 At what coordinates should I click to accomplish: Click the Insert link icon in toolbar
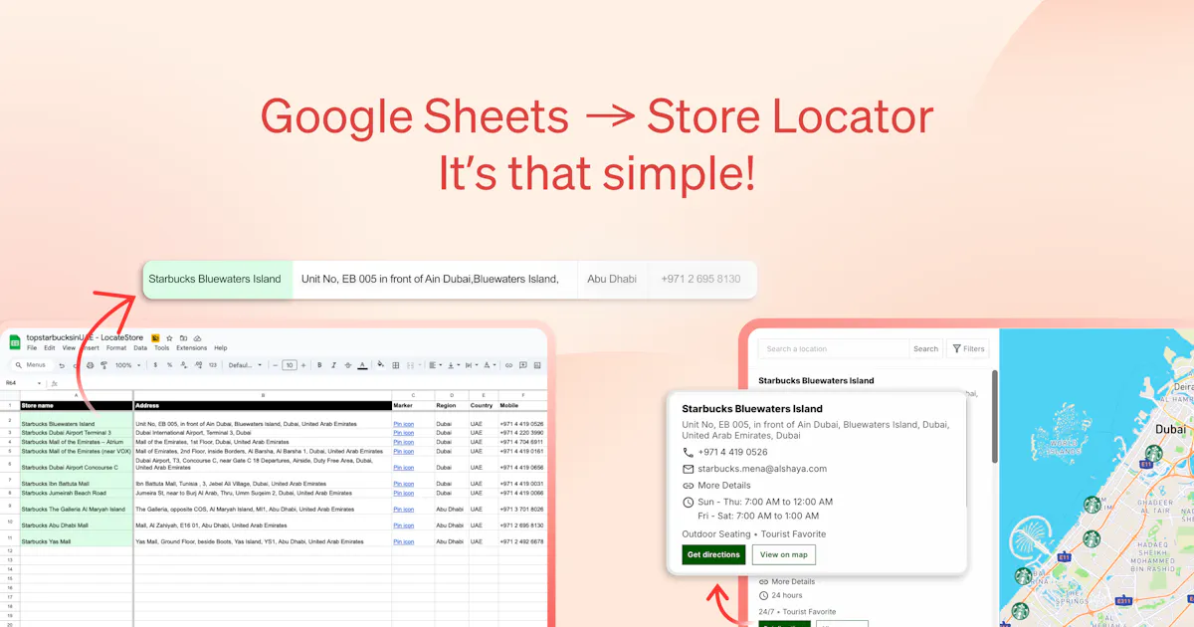[508, 365]
